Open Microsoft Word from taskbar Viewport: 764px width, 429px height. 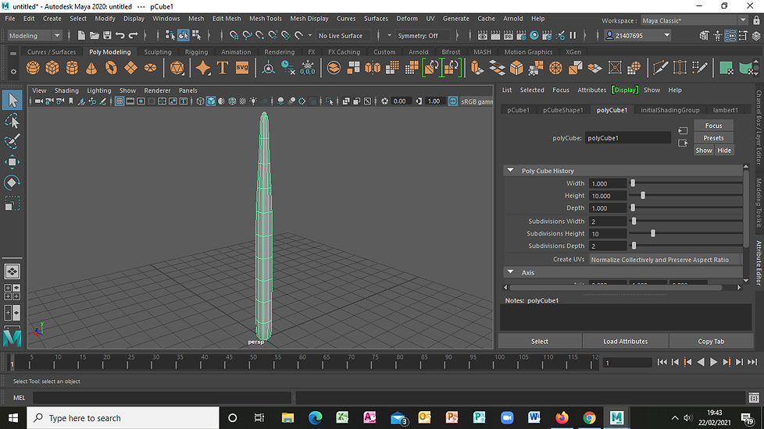(x=534, y=418)
